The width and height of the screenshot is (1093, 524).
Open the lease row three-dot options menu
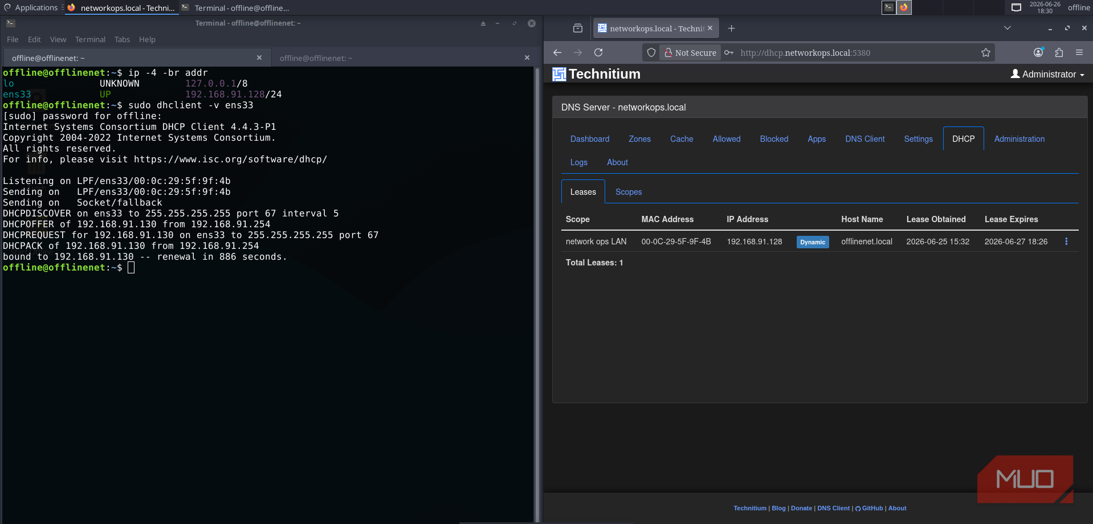pyautogui.click(x=1066, y=241)
